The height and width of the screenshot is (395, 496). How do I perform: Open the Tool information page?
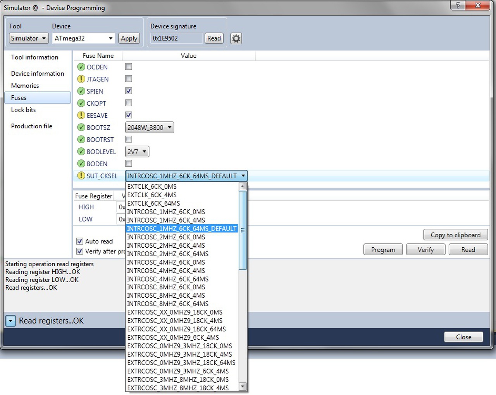35,57
